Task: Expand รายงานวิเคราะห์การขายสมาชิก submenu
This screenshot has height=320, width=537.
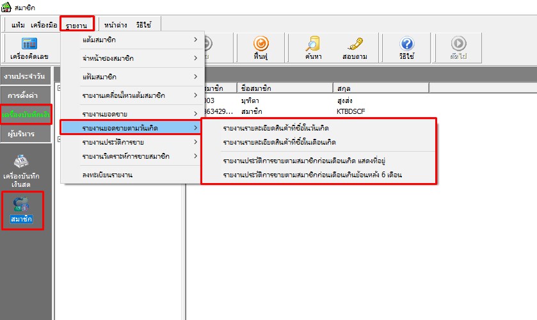Action: pyautogui.click(x=132, y=156)
